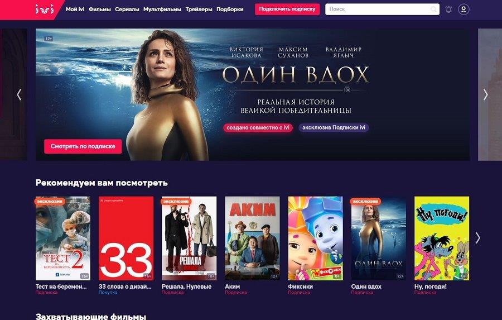Show next banner slide

click(485, 94)
